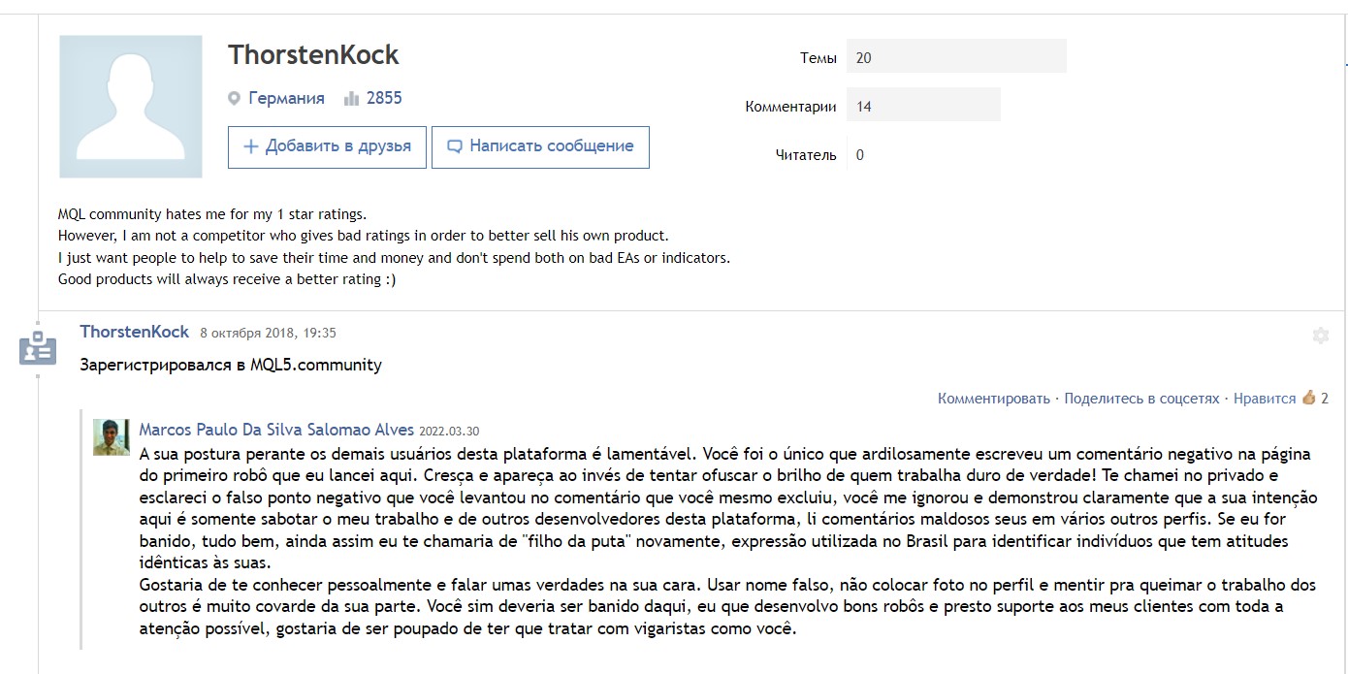Click the thumbs-up icon next to 2
Viewport: 1348px width, 674px height.
1308,397
